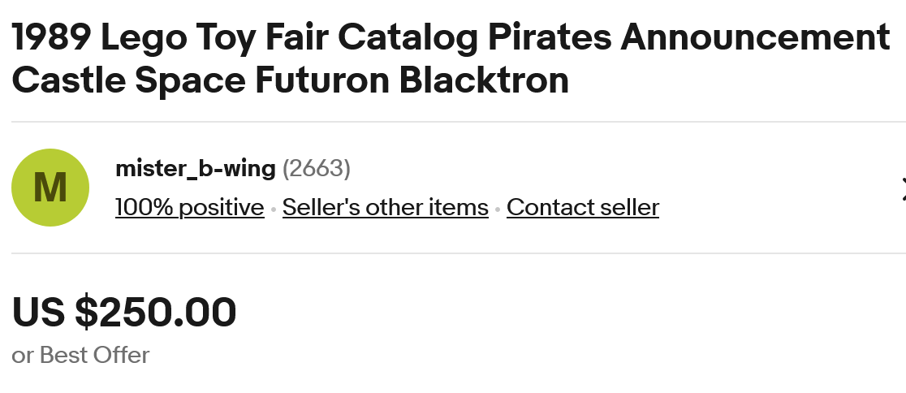Click the US $250.00 price

pos(124,312)
